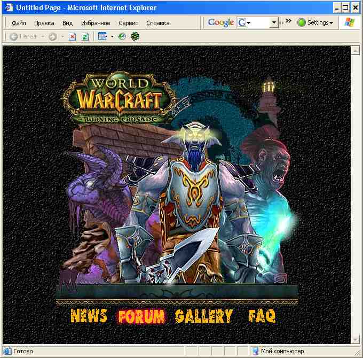Click the Stop page loading icon
The width and height of the screenshot is (363, 358).
pyautogui.click(x=72, y=36)
